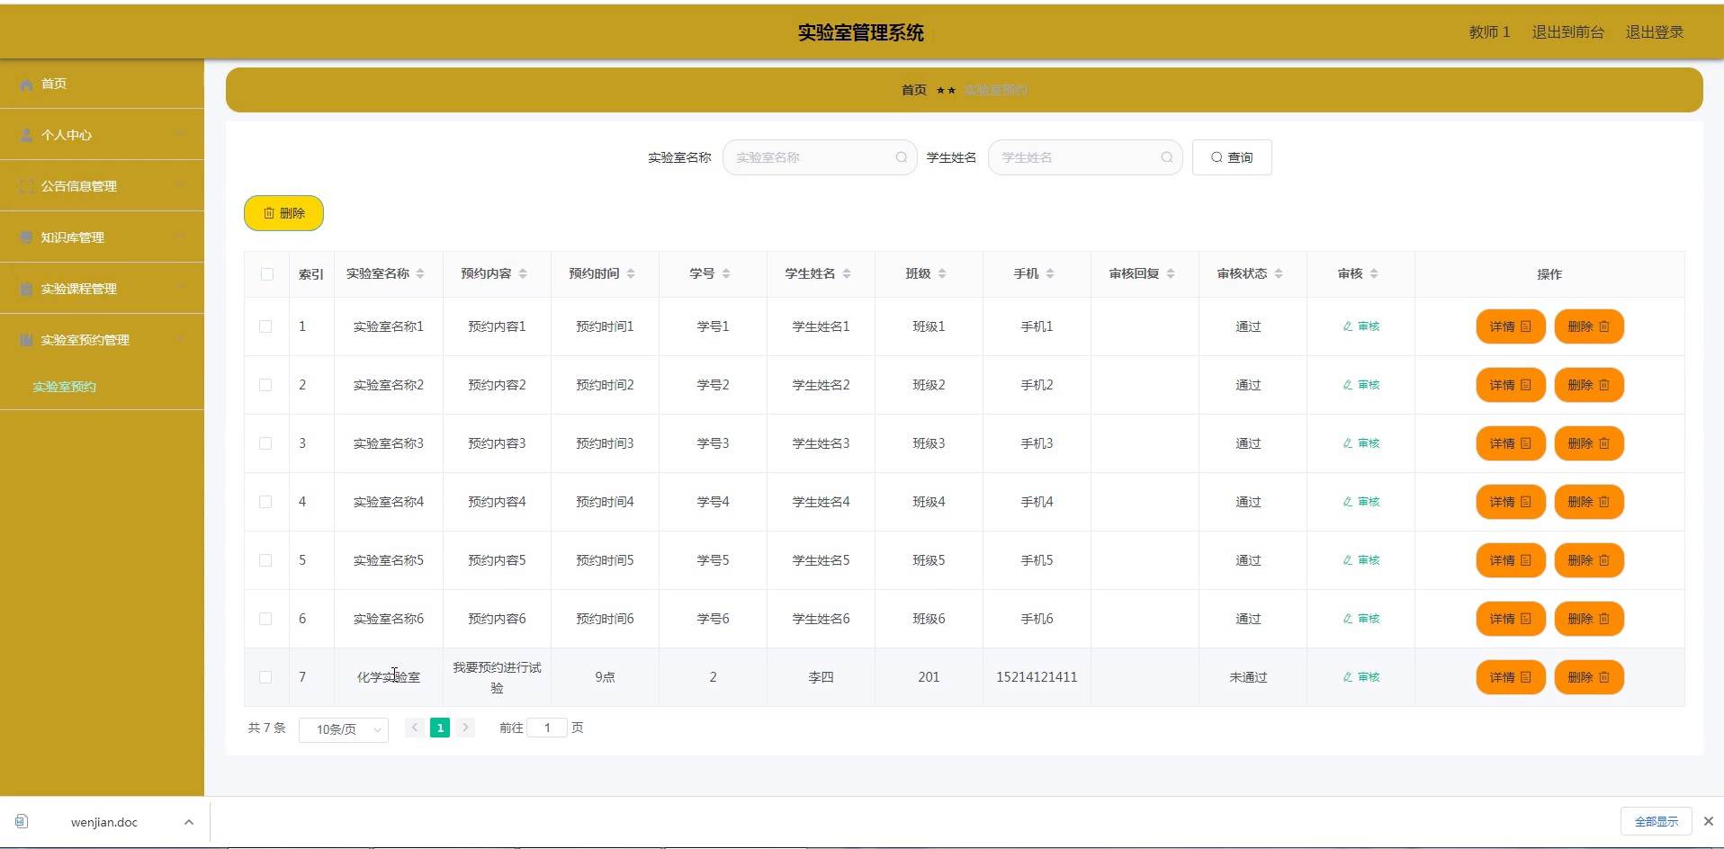
Task: Sort by 审核 column arrows
Action: pos(1374,273)
